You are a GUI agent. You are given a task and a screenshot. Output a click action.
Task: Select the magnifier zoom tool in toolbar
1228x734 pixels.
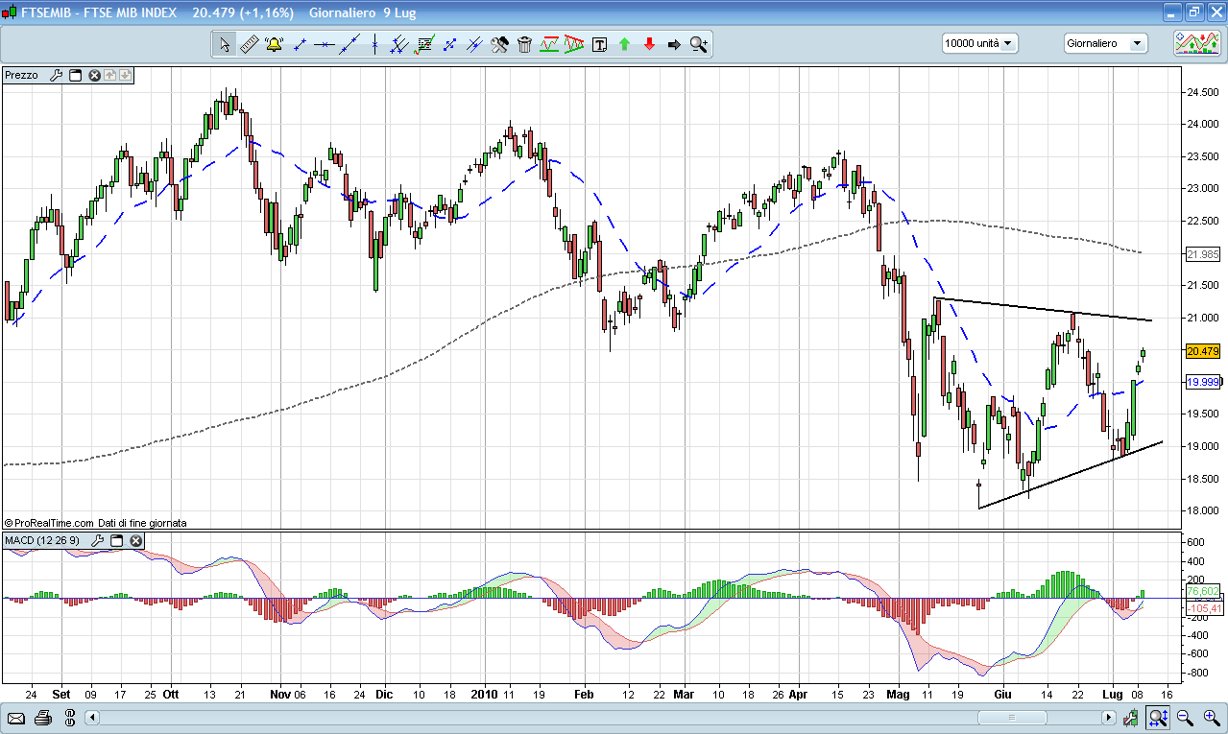698,44
